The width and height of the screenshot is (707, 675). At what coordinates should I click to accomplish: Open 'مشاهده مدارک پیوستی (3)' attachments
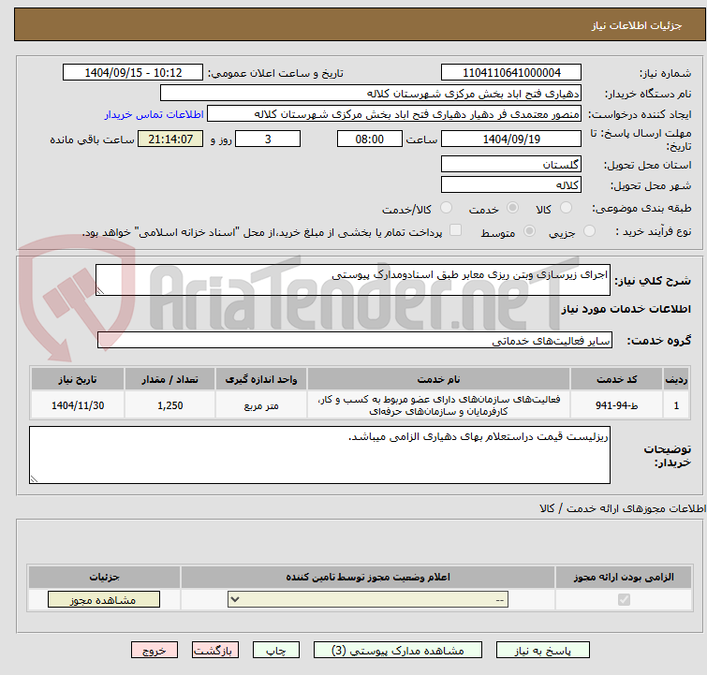point(398,651)
